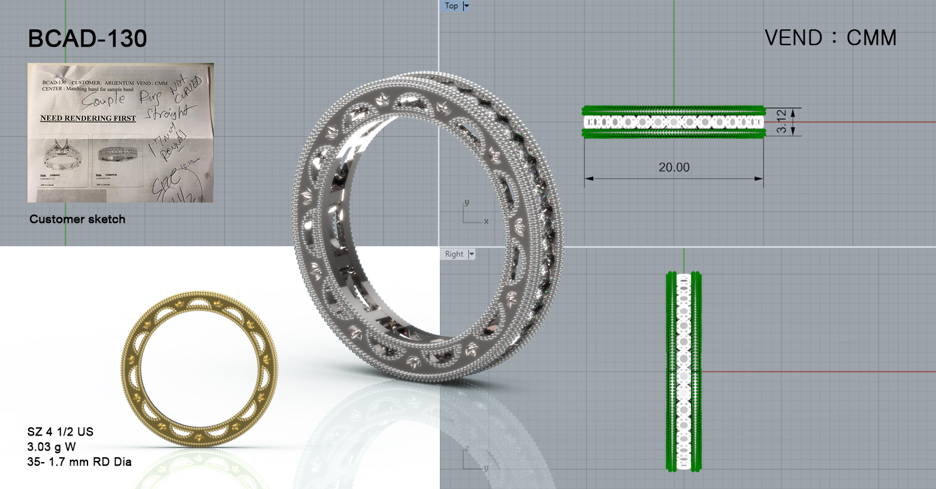Image resolution: width=936 pixels, height=489 pixels.
Task: Click the 'Customer sketch' caption
Action: pos(77,219)
